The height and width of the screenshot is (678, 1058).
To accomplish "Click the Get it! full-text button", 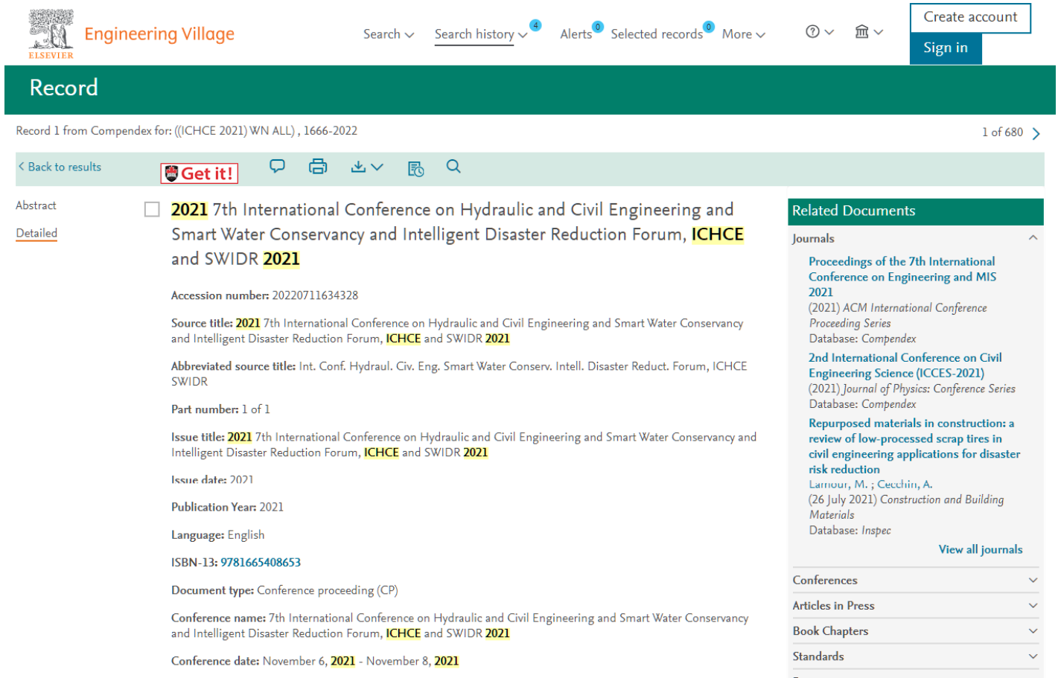I will pyautogui.click(x=199, y=173).
